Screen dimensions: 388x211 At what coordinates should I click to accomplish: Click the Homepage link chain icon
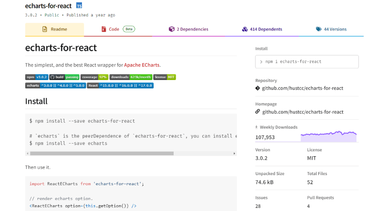(x=258, y=112)
